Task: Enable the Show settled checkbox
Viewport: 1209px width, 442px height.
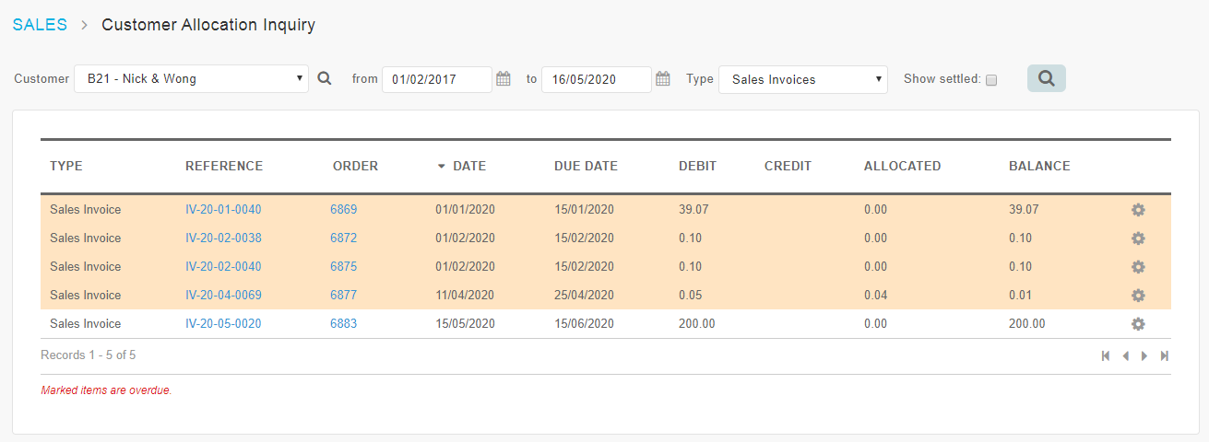Action: [x=991, y=80]
